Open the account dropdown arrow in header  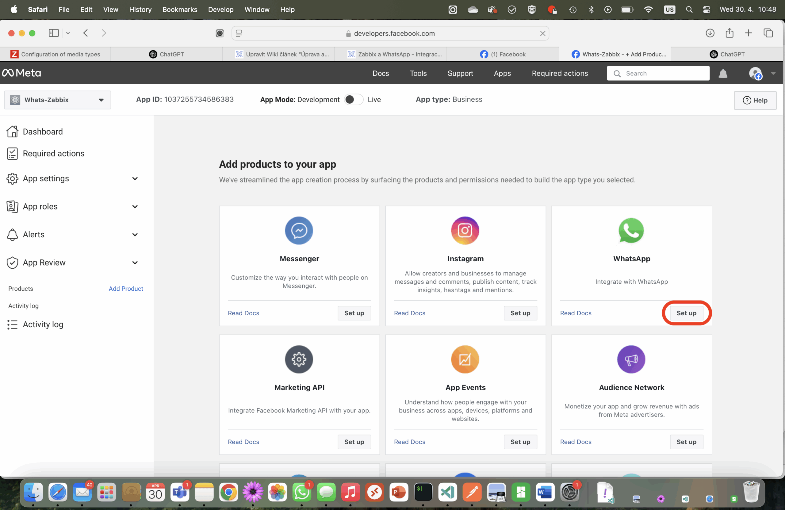pos(773,73)
